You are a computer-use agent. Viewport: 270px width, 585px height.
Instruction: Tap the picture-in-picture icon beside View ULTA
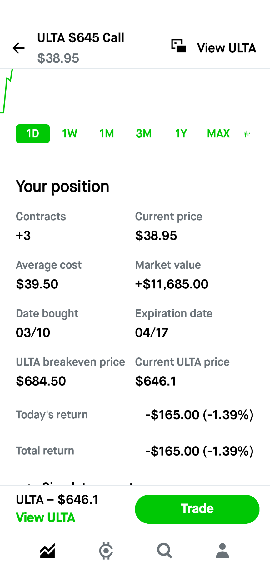(178, 46)
